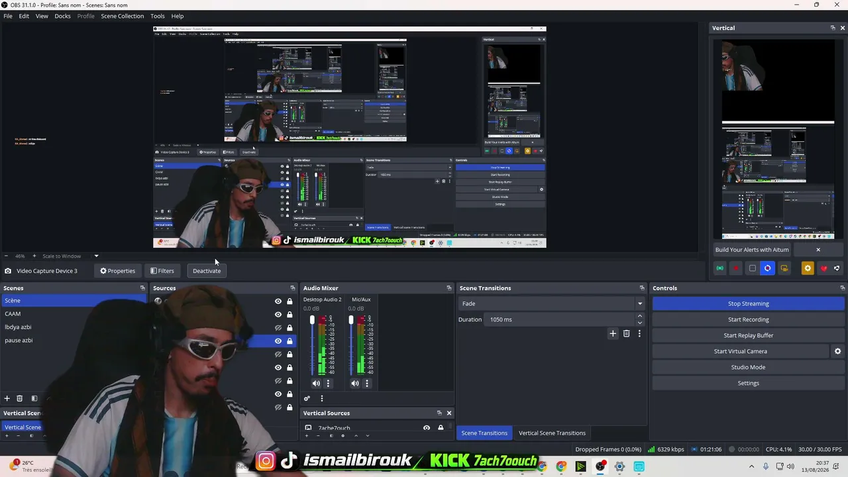
Task: Select the CAAM scene
Action: click(x=73, y=314)
